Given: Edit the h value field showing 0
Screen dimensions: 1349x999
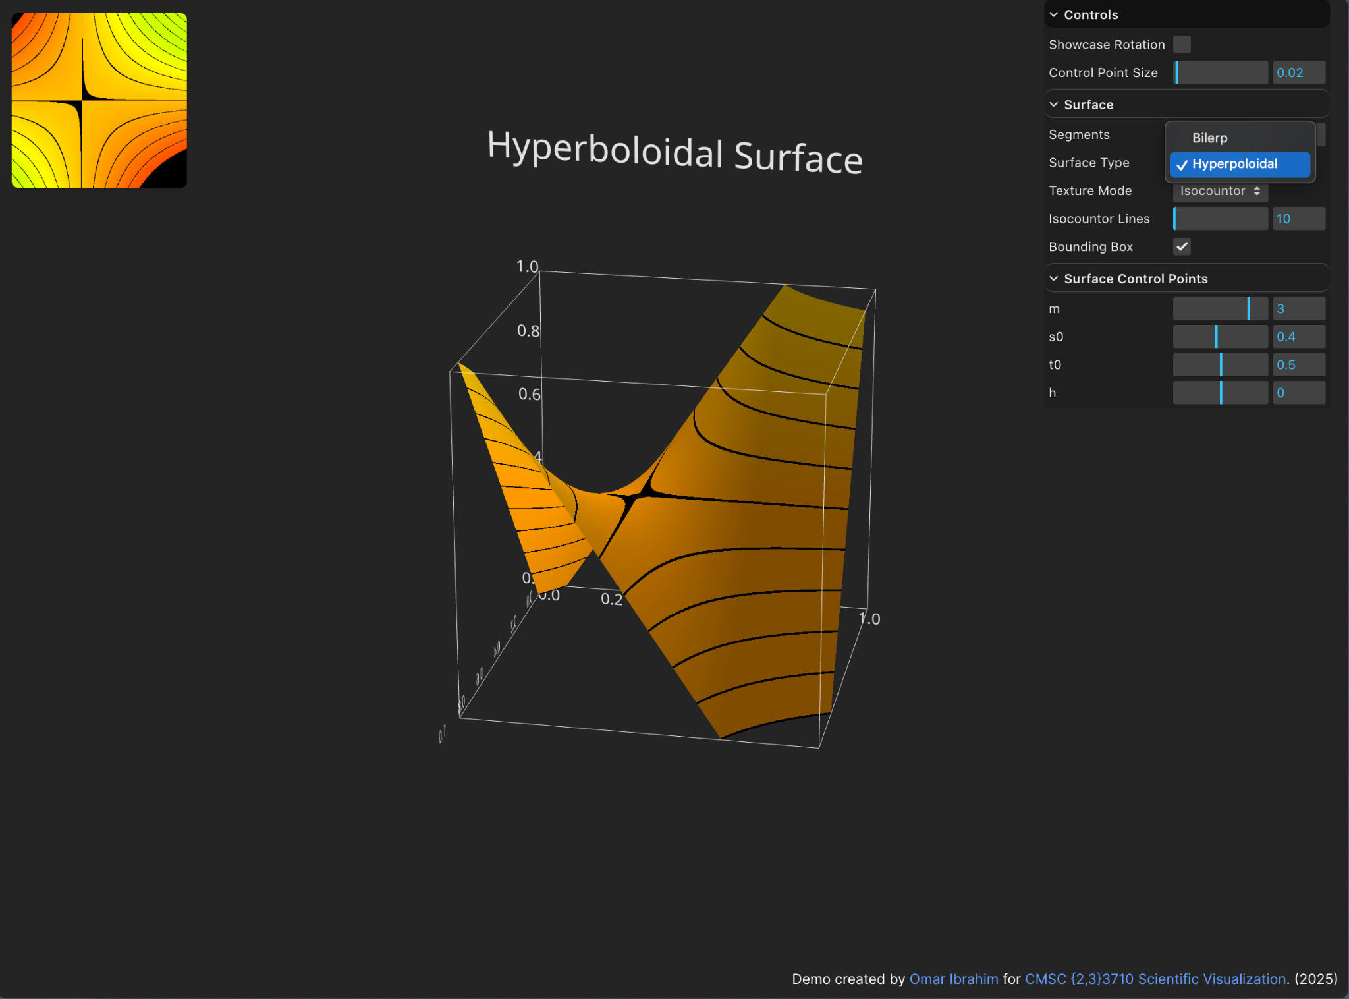Looking at the screenshot, I should 1298,393.
